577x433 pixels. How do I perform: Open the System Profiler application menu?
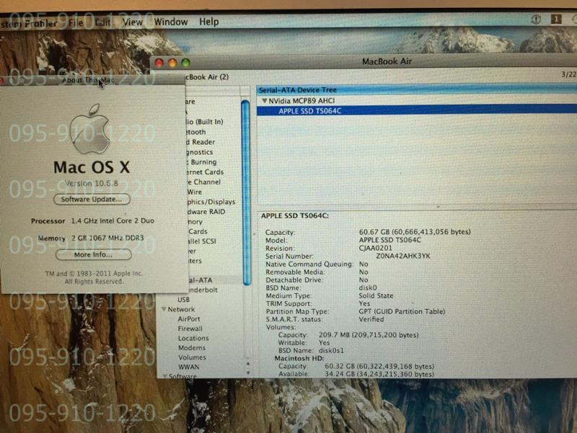[x=29, y=24]
